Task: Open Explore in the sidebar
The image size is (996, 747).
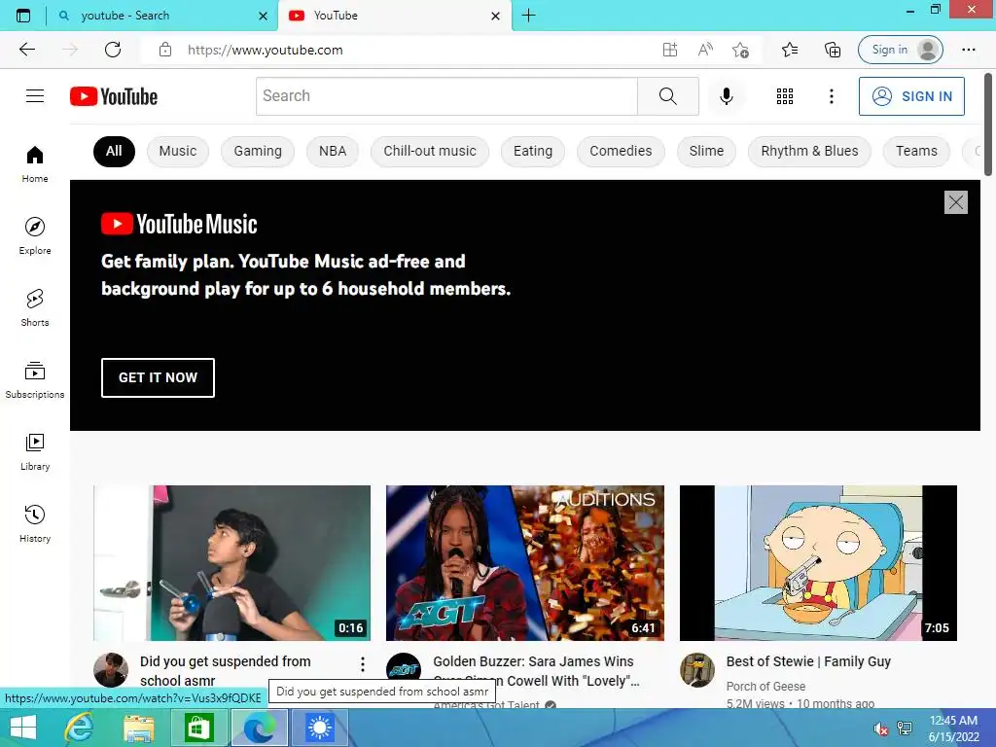Action: coord(35,235)
